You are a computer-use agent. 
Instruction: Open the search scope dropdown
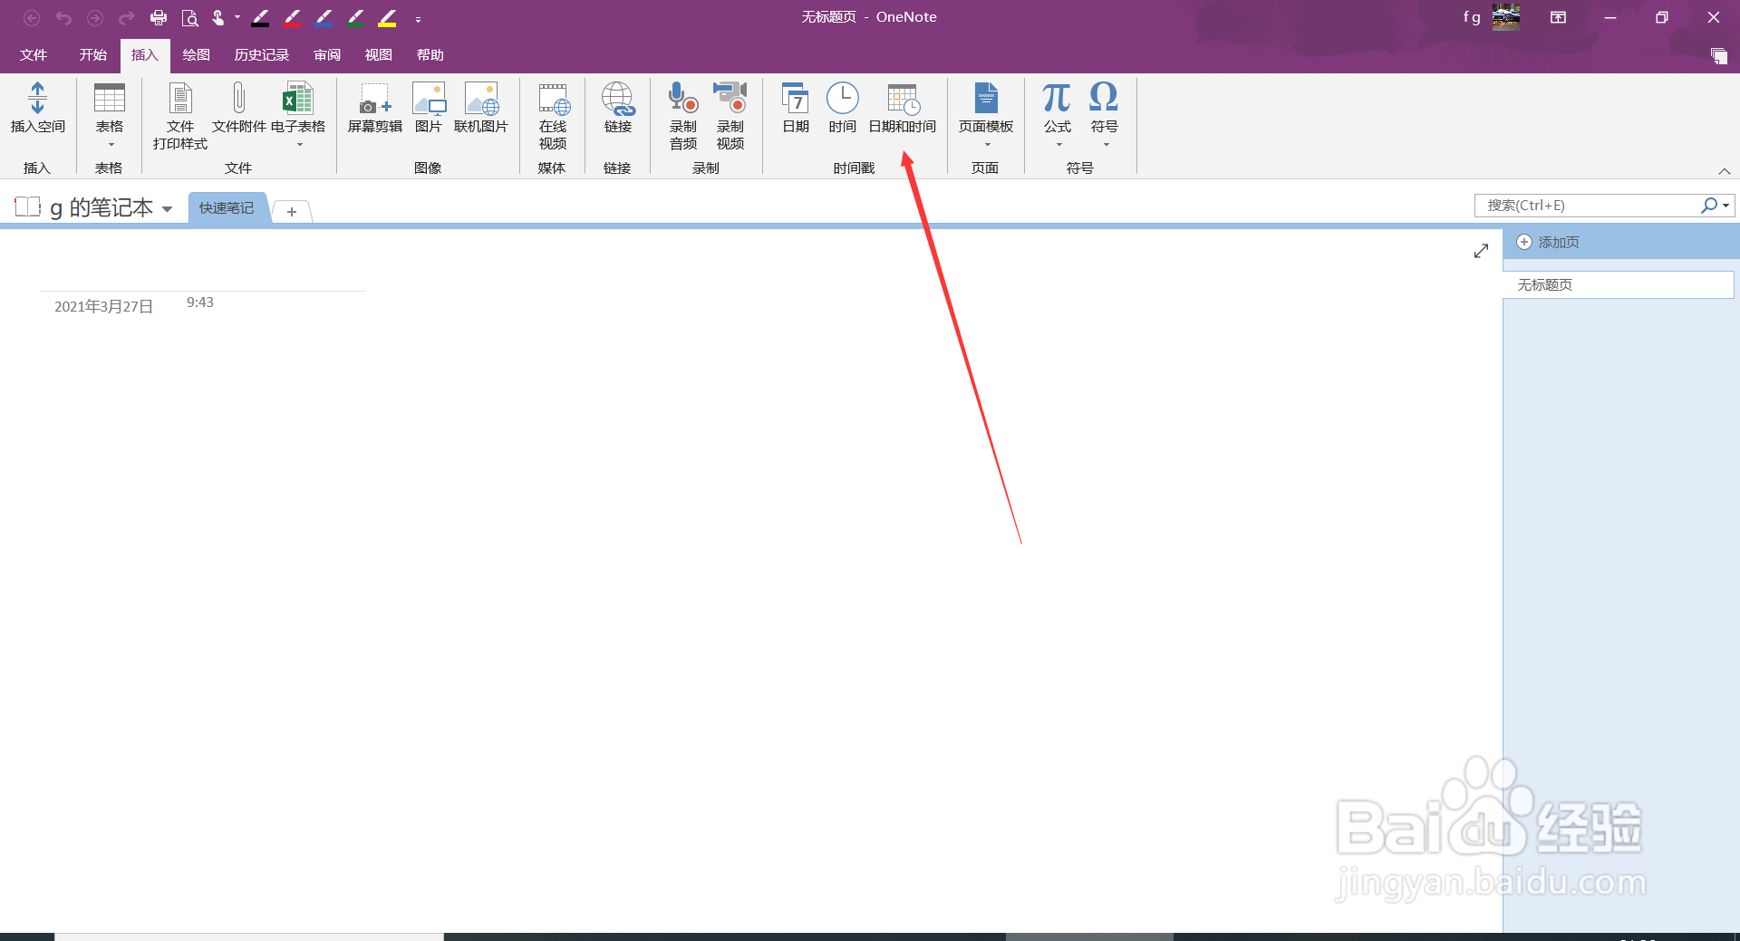point(1726,206)
